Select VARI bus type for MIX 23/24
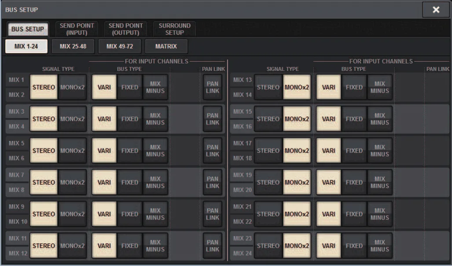 (x=329, y=246)
